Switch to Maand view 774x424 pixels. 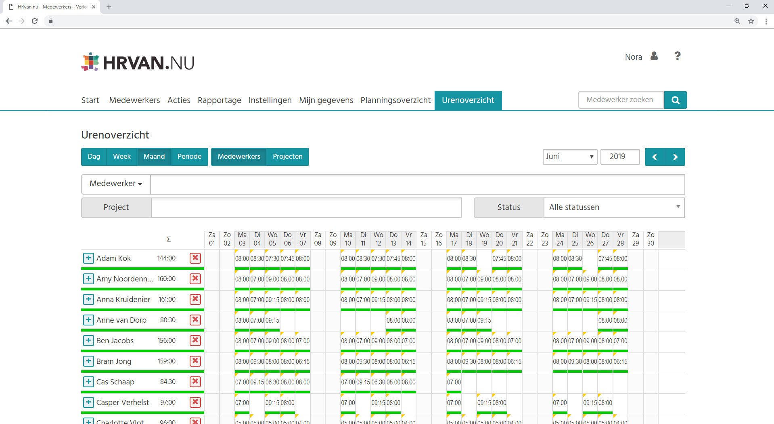click(x=154, y=157)
